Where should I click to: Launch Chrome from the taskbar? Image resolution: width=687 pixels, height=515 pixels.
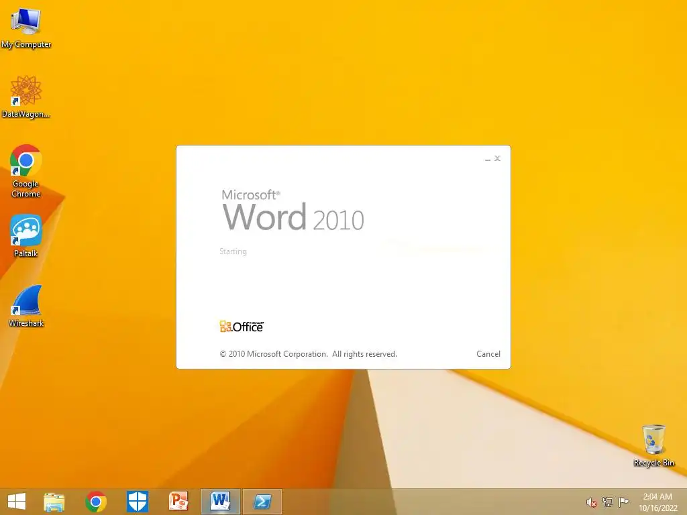pyautogui.click(x=96, y=502)
